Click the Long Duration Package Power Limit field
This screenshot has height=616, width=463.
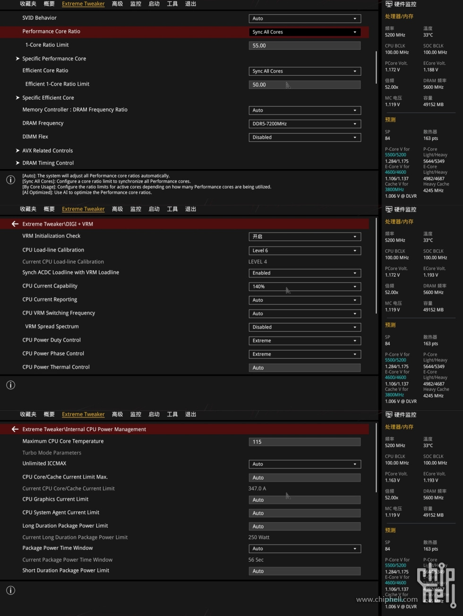305,527
